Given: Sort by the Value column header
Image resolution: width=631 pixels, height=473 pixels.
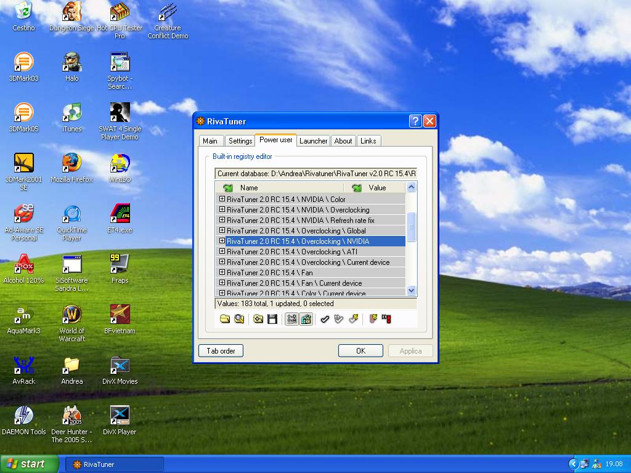Looking at the screenshot, I should coord(375,187).
